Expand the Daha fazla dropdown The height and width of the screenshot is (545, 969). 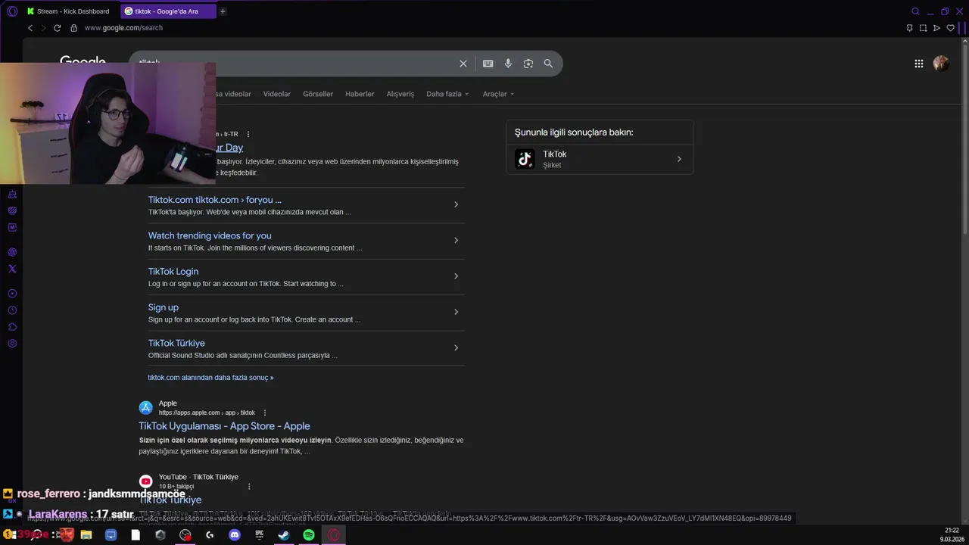click(447, 94)
